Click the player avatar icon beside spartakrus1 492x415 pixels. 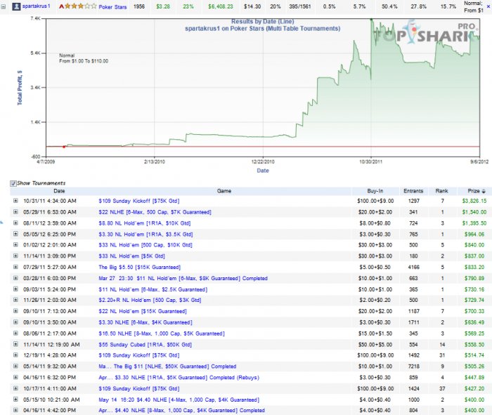[x=17, y=6]
